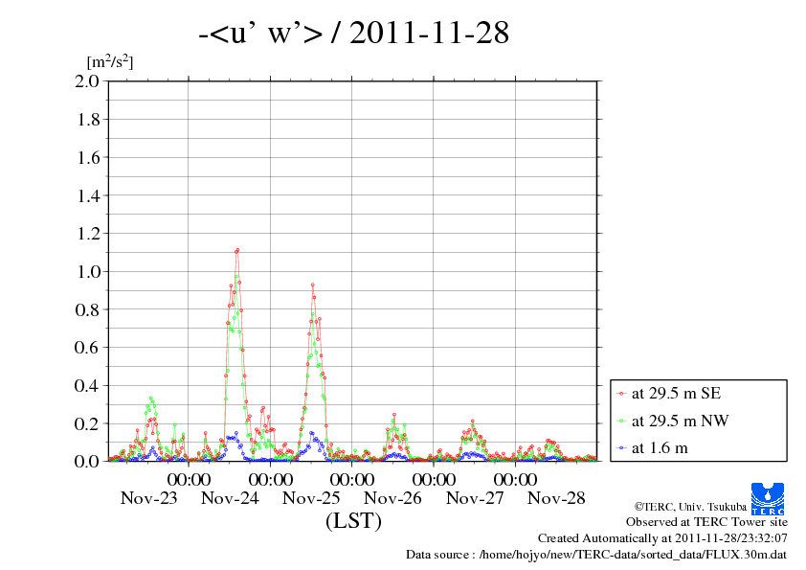The height and width of the screenshot is (570, 806).
Task: Select the 'at 1.6 m' legend label
Action: (660, 448)
